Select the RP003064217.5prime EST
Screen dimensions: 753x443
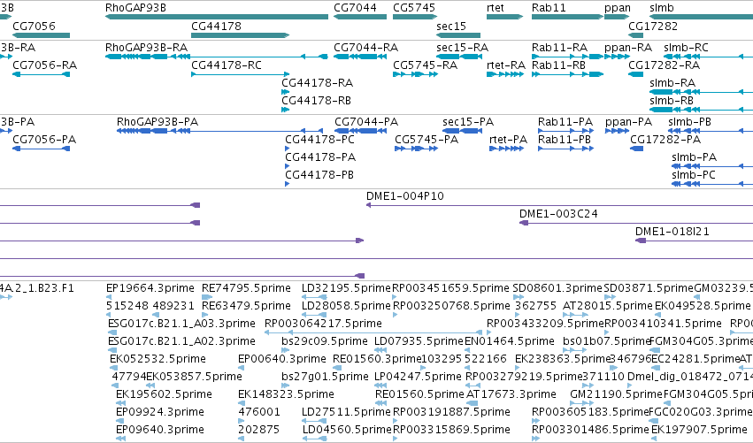373,332
